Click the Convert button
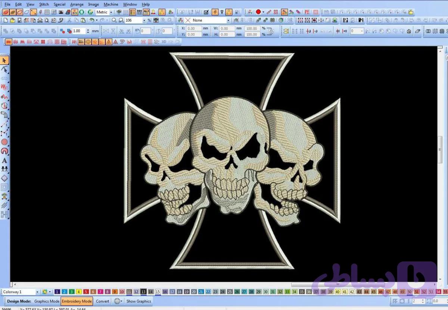Image resolution: width=448 pixels, height=310 pixels. (x=103, y=301)
